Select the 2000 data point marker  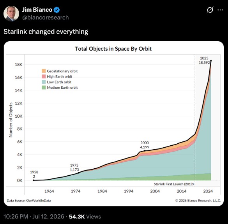tap(145, 151)
